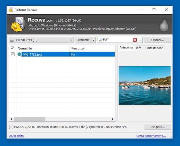
Task: Sort by the Nome file column header
Action: [x=43, y=48]
